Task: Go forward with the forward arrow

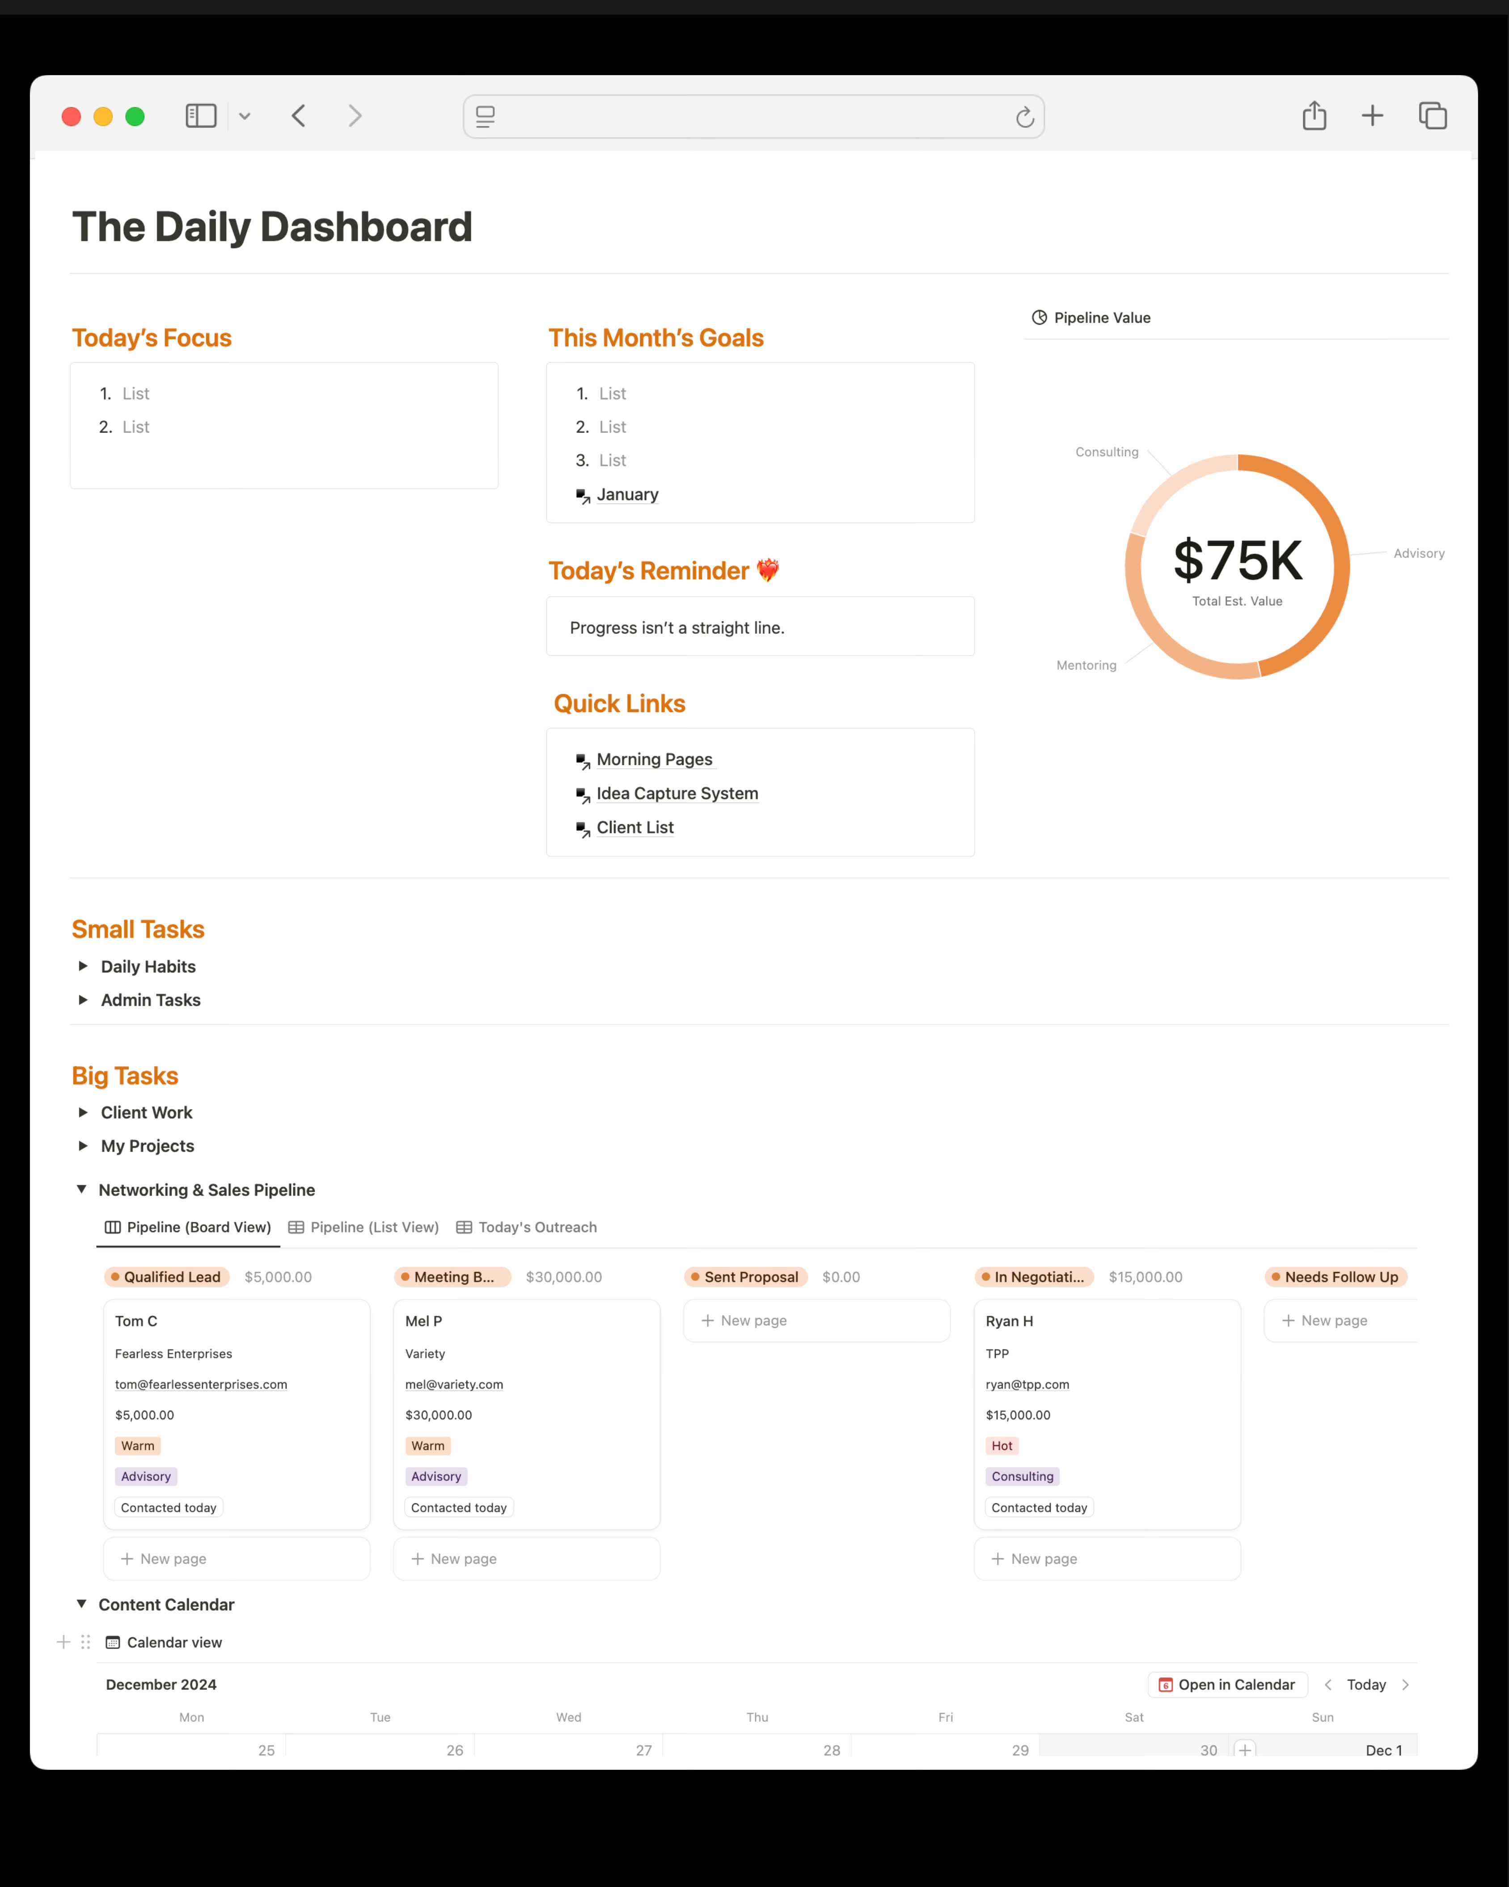Action: [354, 115]
